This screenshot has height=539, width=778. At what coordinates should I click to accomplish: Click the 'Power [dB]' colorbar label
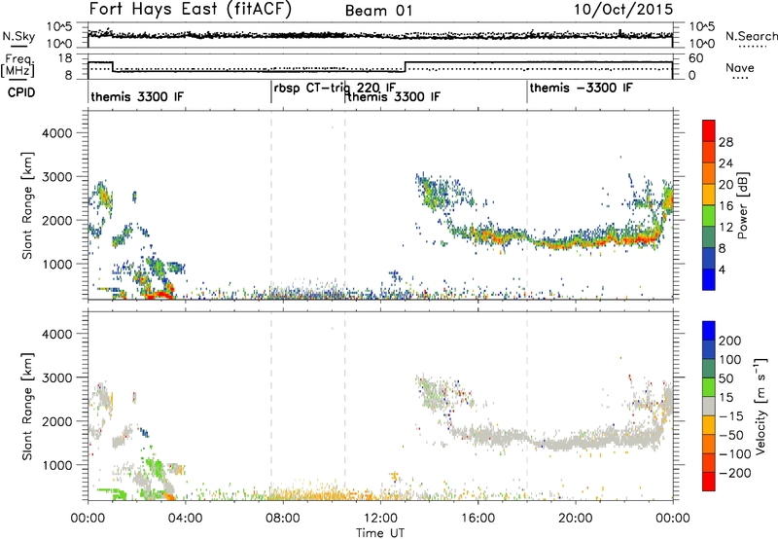tap(743, 205)
